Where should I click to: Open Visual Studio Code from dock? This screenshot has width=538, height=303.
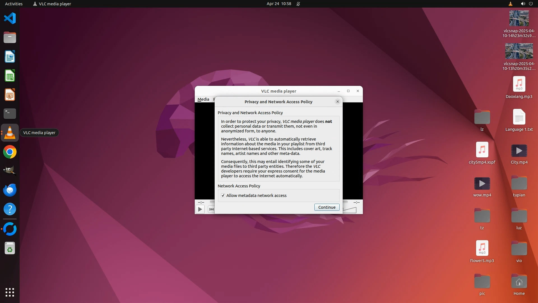click(10, 19)
